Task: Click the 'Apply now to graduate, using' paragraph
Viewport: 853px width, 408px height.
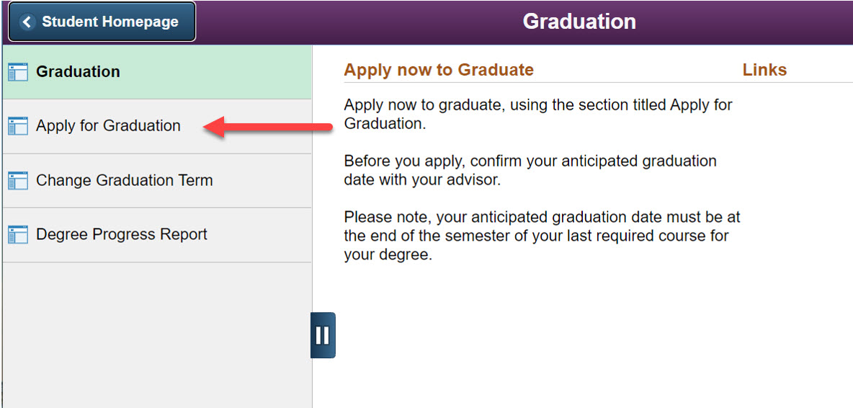Action: (x=537, y=114)
